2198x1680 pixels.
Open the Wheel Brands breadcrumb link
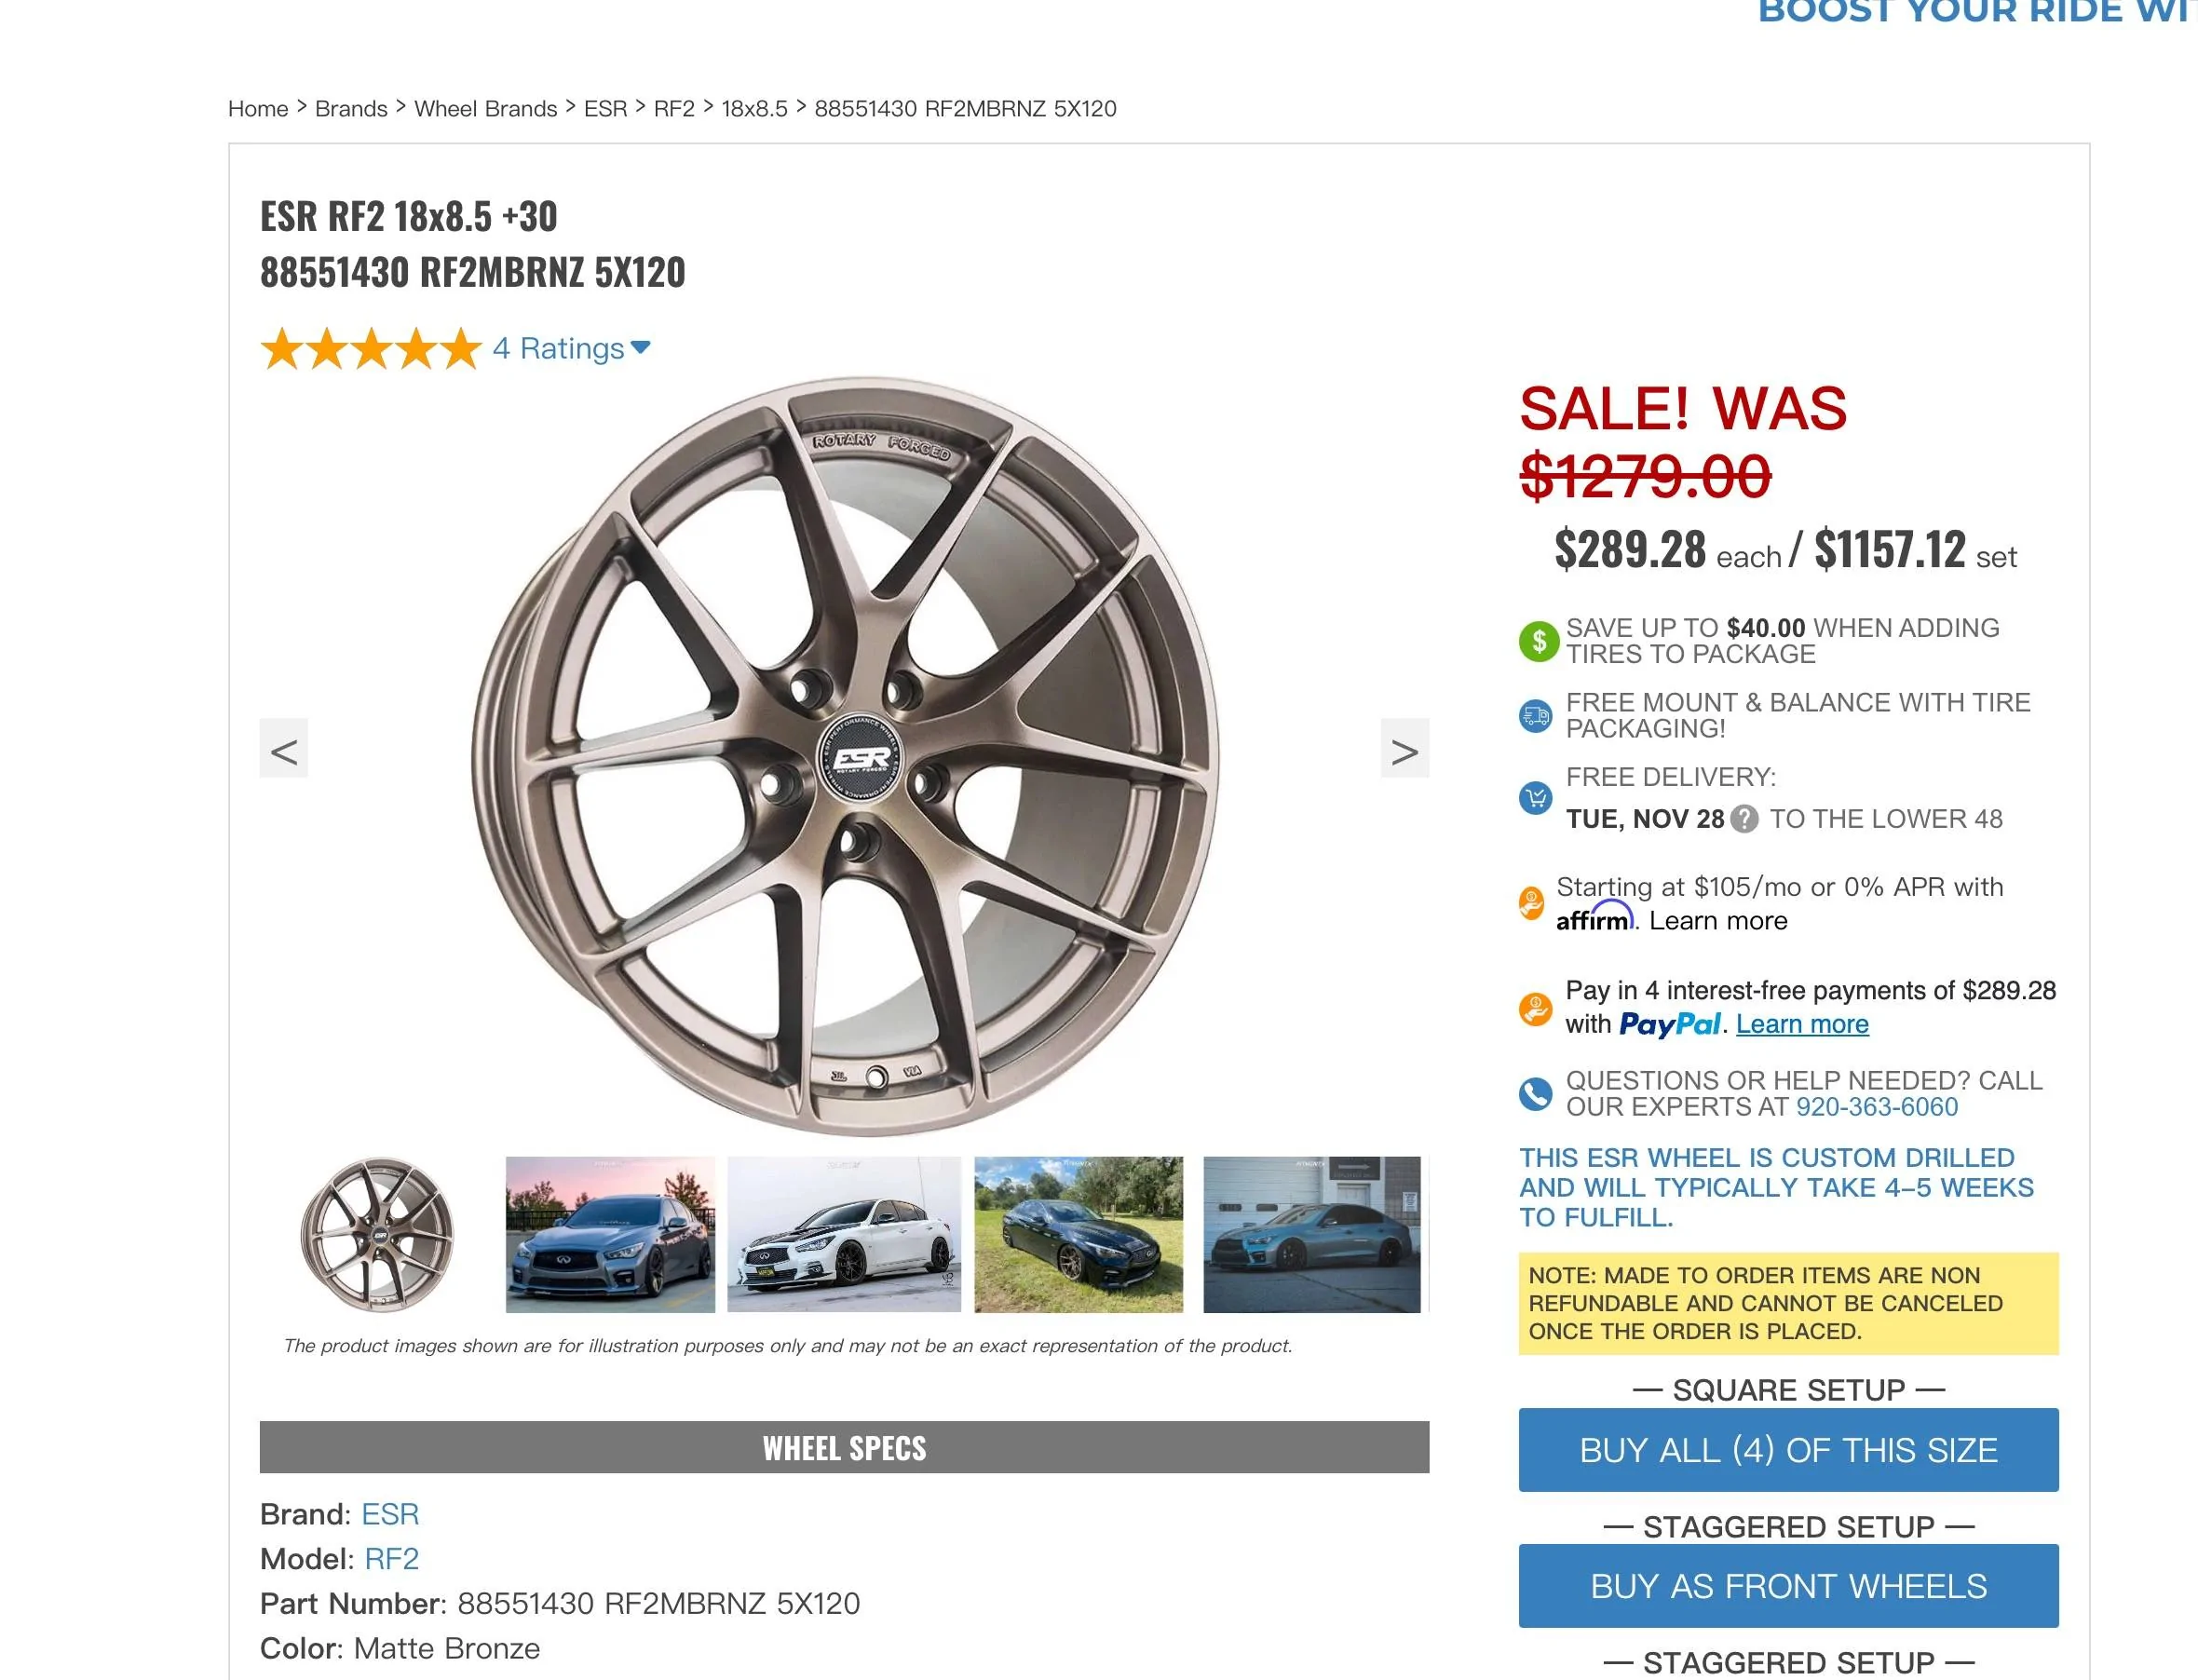pyautogui.click(x=485, y=108)
